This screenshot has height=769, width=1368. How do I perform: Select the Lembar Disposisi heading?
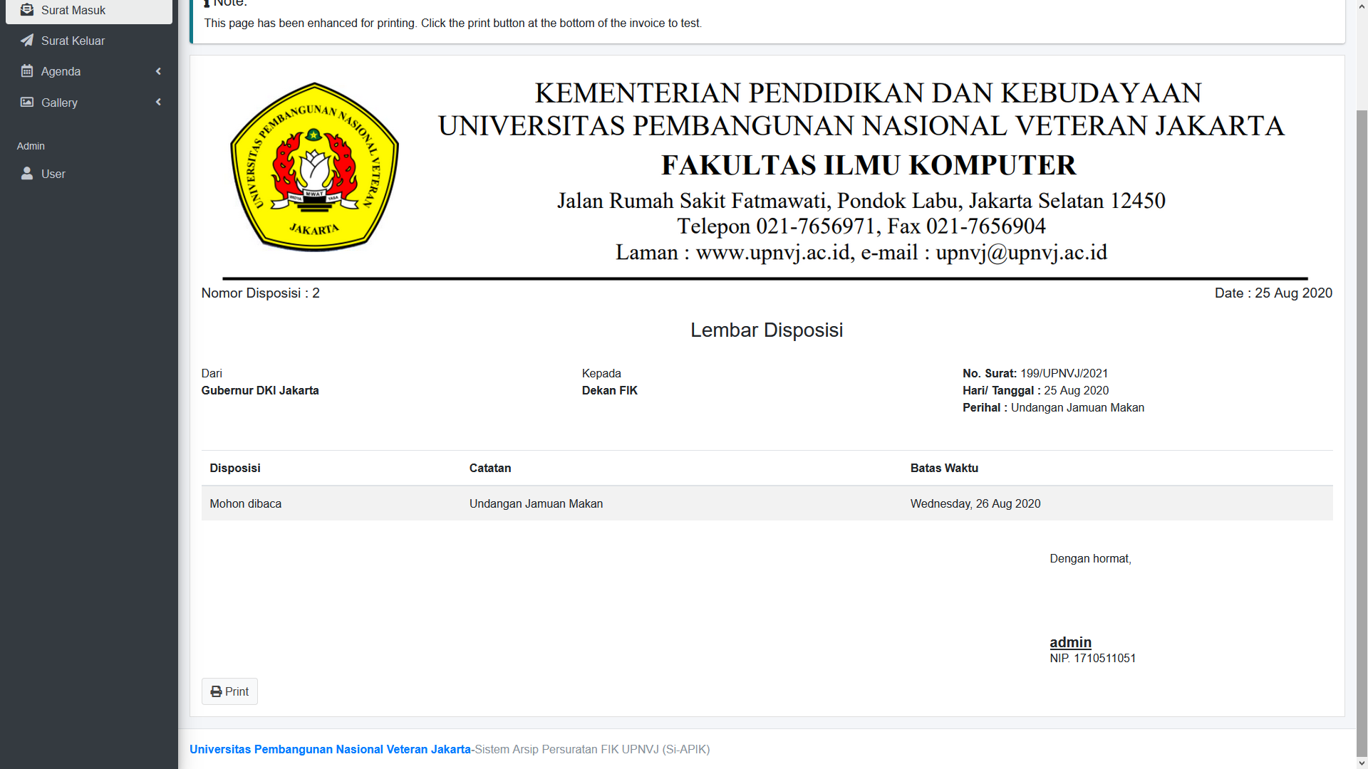pyautogui.click(x=767, y=330)
